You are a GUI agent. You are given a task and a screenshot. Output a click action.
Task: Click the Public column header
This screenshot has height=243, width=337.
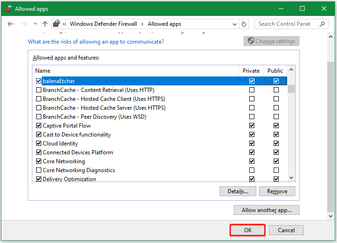(275, 71)
